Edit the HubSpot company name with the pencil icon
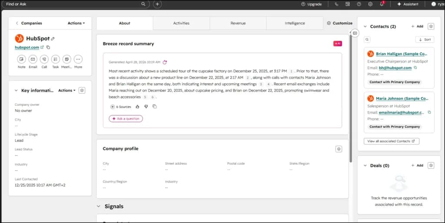This screenshot has width=445, height=223. pyautogui.click(x=53, y=39)
